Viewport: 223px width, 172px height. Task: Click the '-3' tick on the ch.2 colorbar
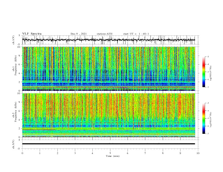pos(208,103)
